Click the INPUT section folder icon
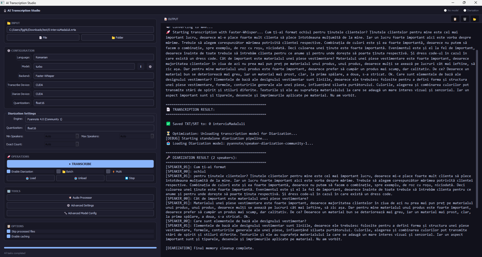The image size is (482, 257). click(x=9, y=23)
